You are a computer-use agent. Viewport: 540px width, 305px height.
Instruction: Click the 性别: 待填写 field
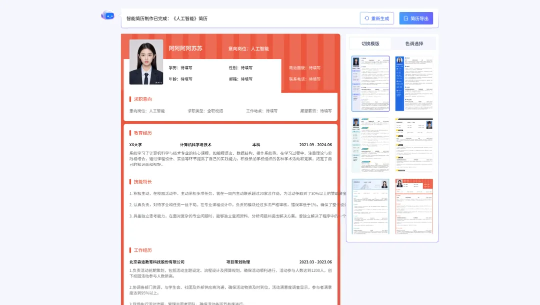[240, 68]
